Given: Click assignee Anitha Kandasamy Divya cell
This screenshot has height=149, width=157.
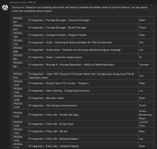Looking at the screenshot, I should click(146, 115).
